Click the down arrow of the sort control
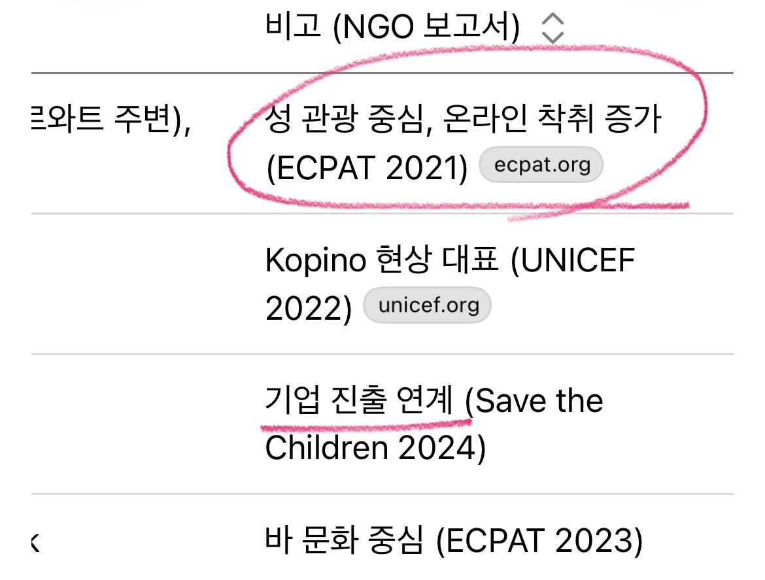Viewport: 765px width, 580px height. pyautogui.click(x=552, y=37)
